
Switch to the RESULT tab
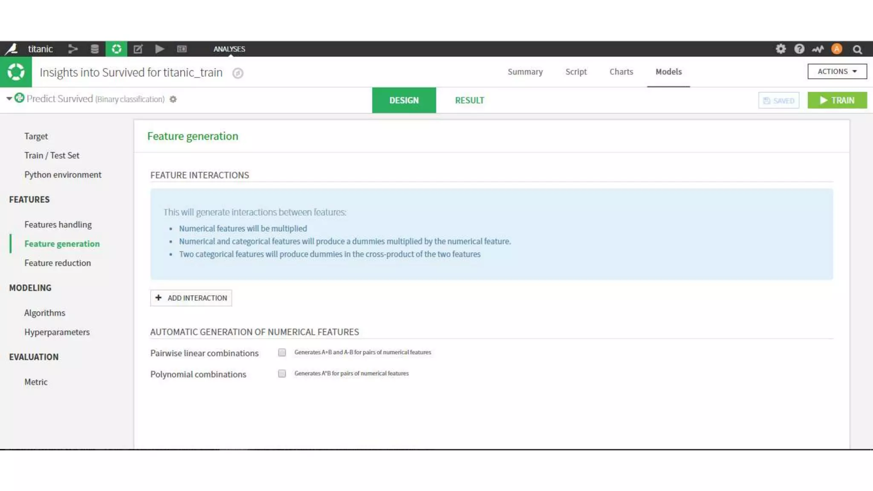(469, 101)
